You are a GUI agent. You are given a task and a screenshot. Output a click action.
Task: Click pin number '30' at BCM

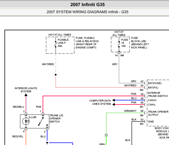pos(142,94)
